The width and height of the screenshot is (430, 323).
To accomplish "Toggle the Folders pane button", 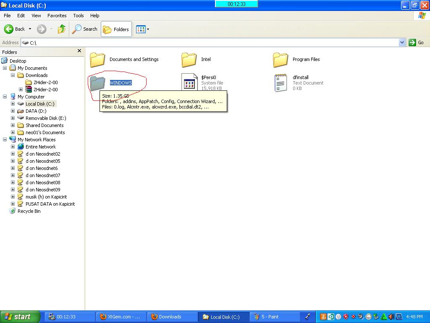I will point(116,29).
